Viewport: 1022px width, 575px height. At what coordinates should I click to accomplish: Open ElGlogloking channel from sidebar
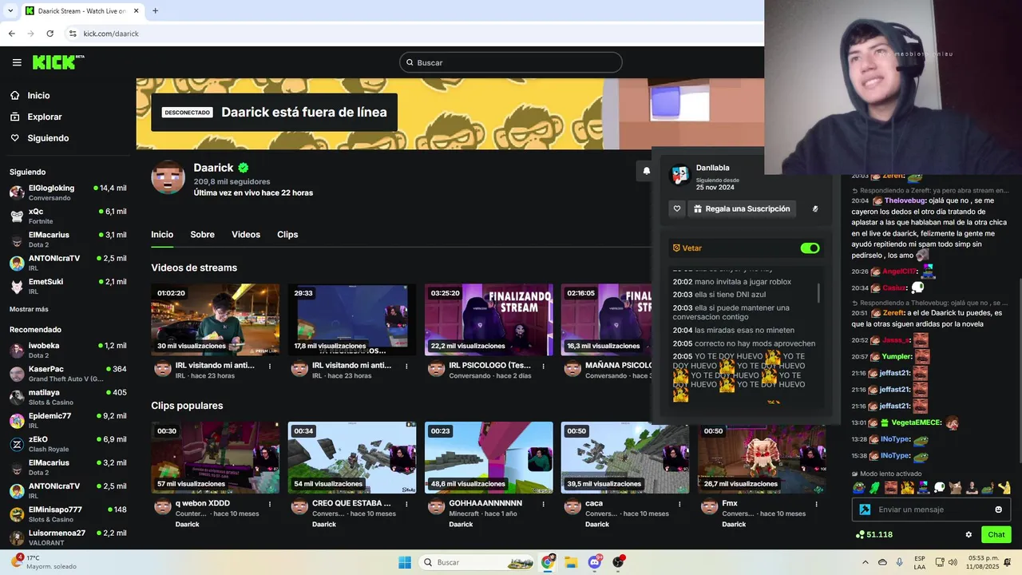(x=68, y=192)
